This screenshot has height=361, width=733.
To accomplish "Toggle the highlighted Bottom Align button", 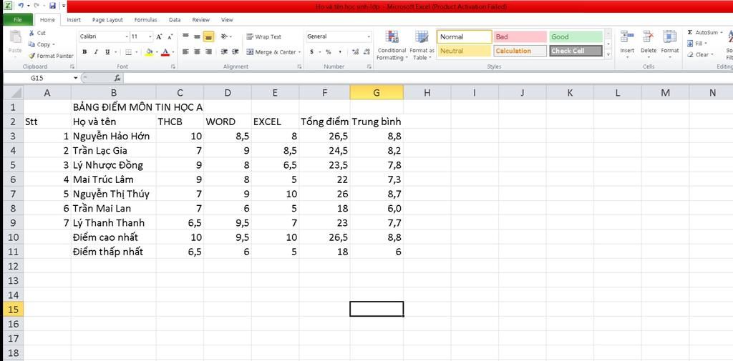I will 208,36.
